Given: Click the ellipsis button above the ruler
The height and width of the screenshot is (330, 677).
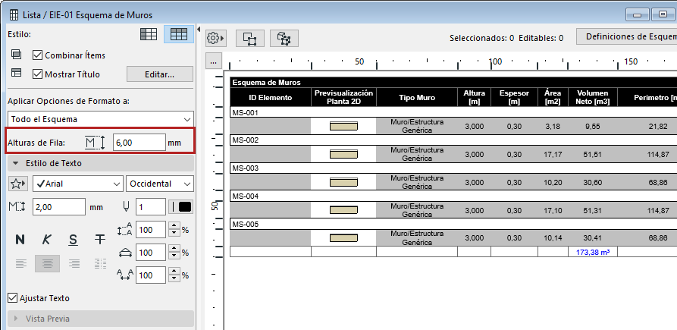Looking at the screenshot, I should click(x=212, y=61).
